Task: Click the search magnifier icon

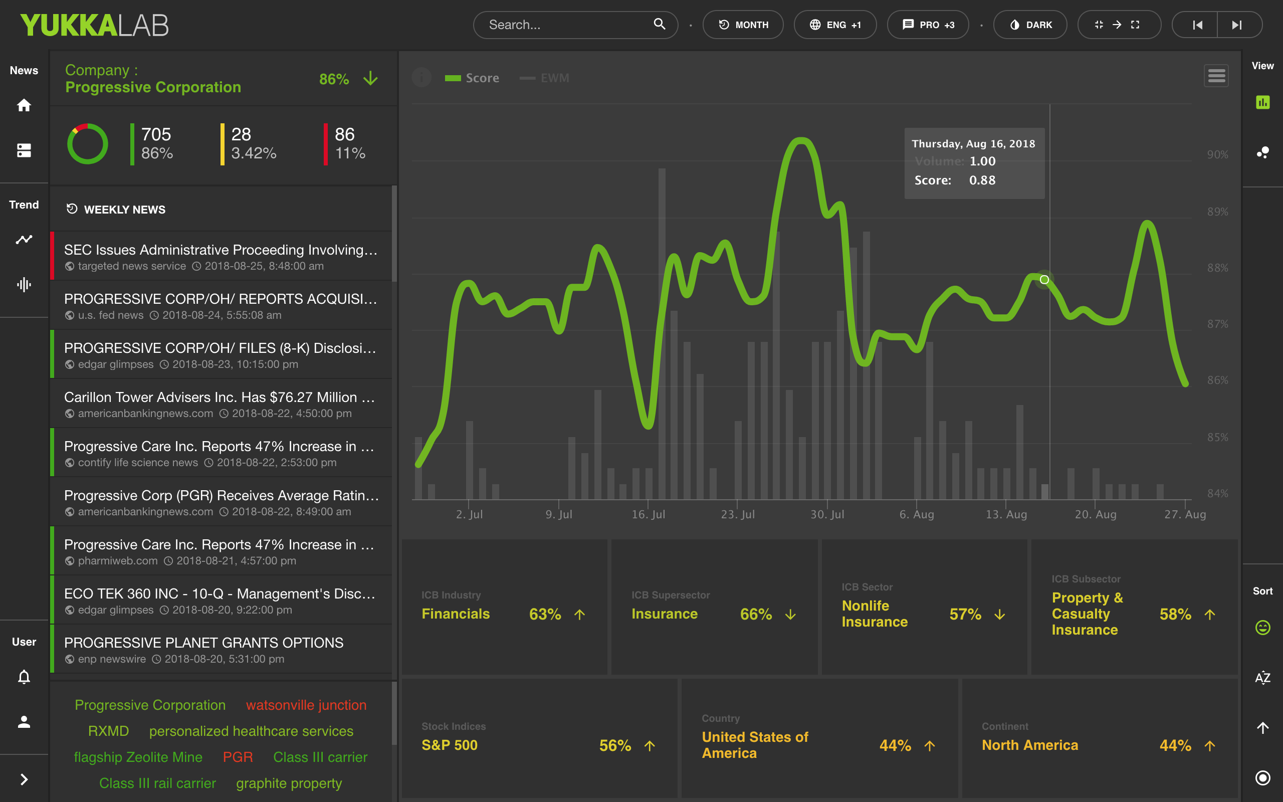Action: [x=659, y=25]
